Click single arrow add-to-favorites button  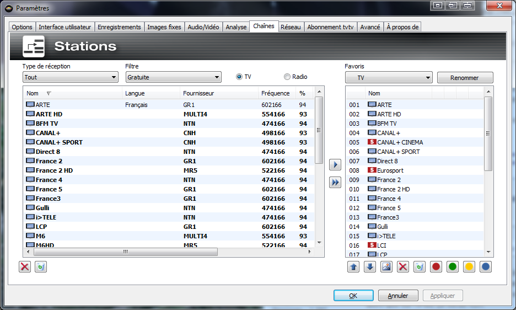click(x=335, y=164)
